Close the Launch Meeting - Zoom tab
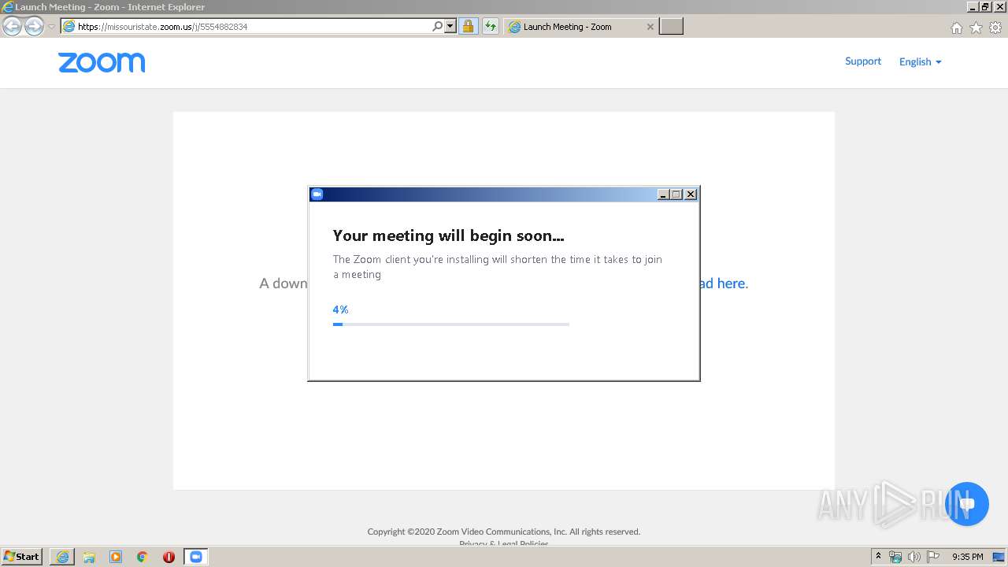The width and height of the screenshot is (1008, 567). coord(650,26)
